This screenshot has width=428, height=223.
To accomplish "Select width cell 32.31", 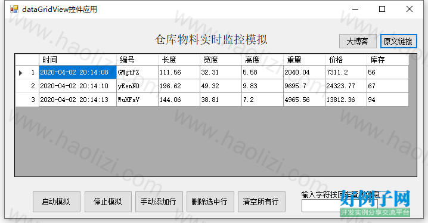I will pyautogui.click(x=221, y=72).
